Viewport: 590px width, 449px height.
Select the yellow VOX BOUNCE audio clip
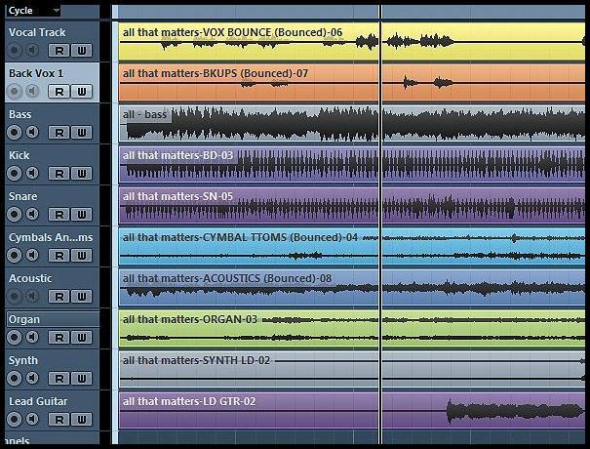click(x=351, y=41)
